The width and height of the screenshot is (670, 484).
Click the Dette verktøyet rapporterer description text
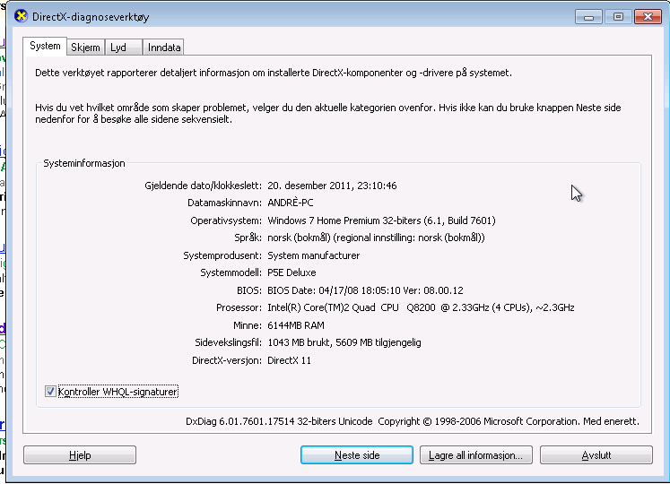274,73
